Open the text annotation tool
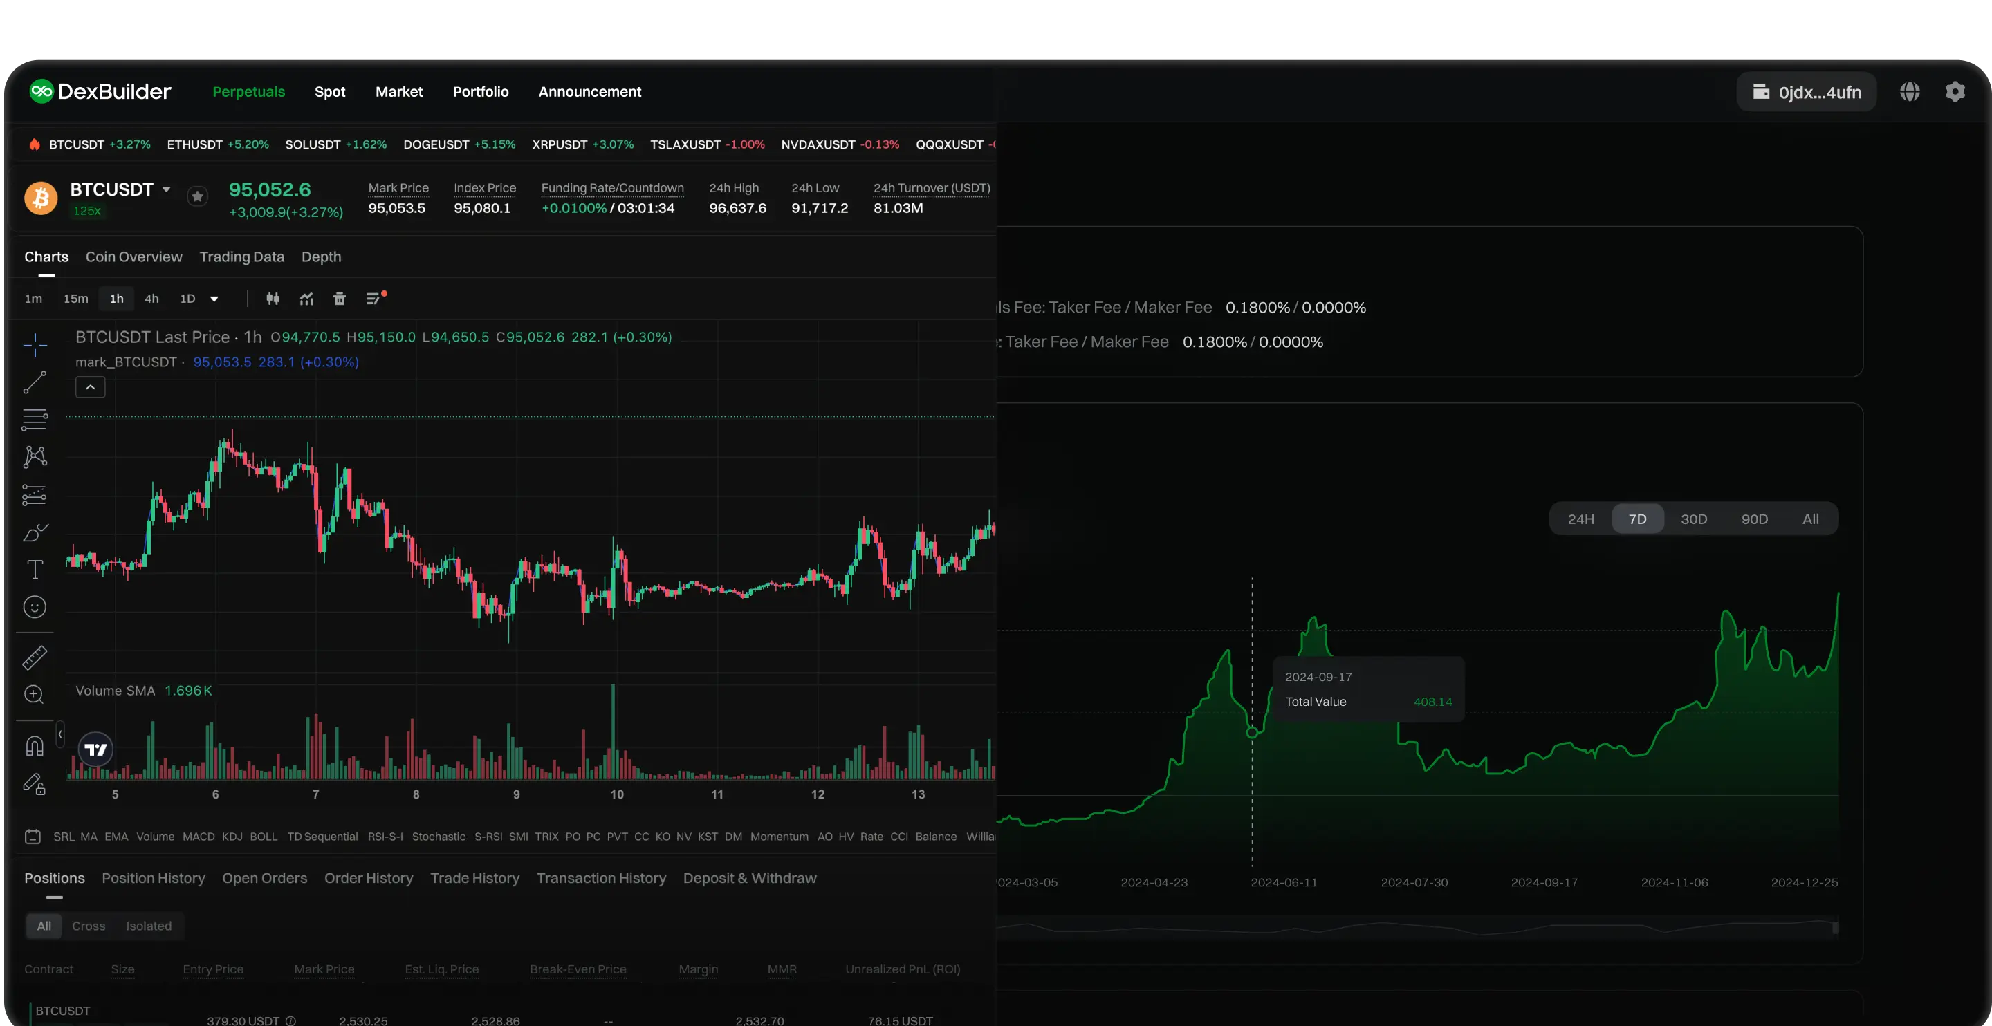 pyautogui.click(x=35, y=569)
